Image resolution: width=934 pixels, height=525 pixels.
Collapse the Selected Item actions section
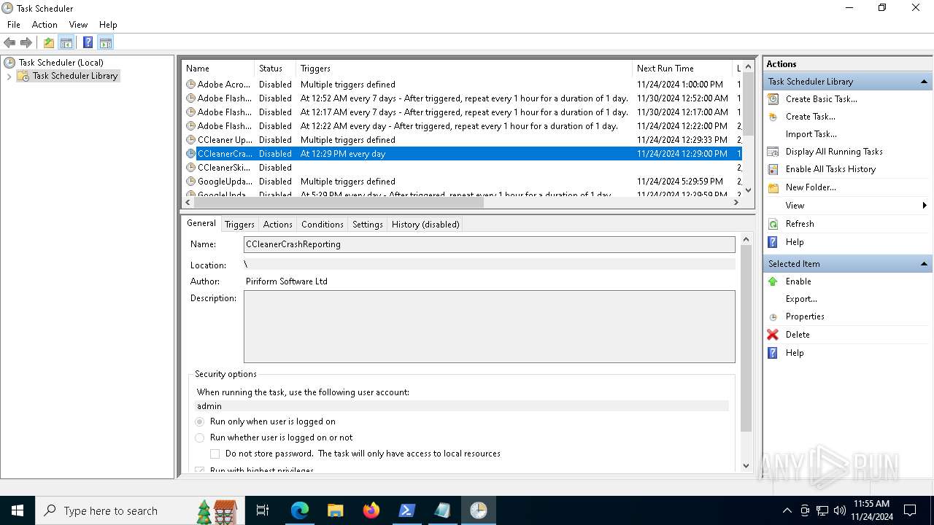click(924, 264)
